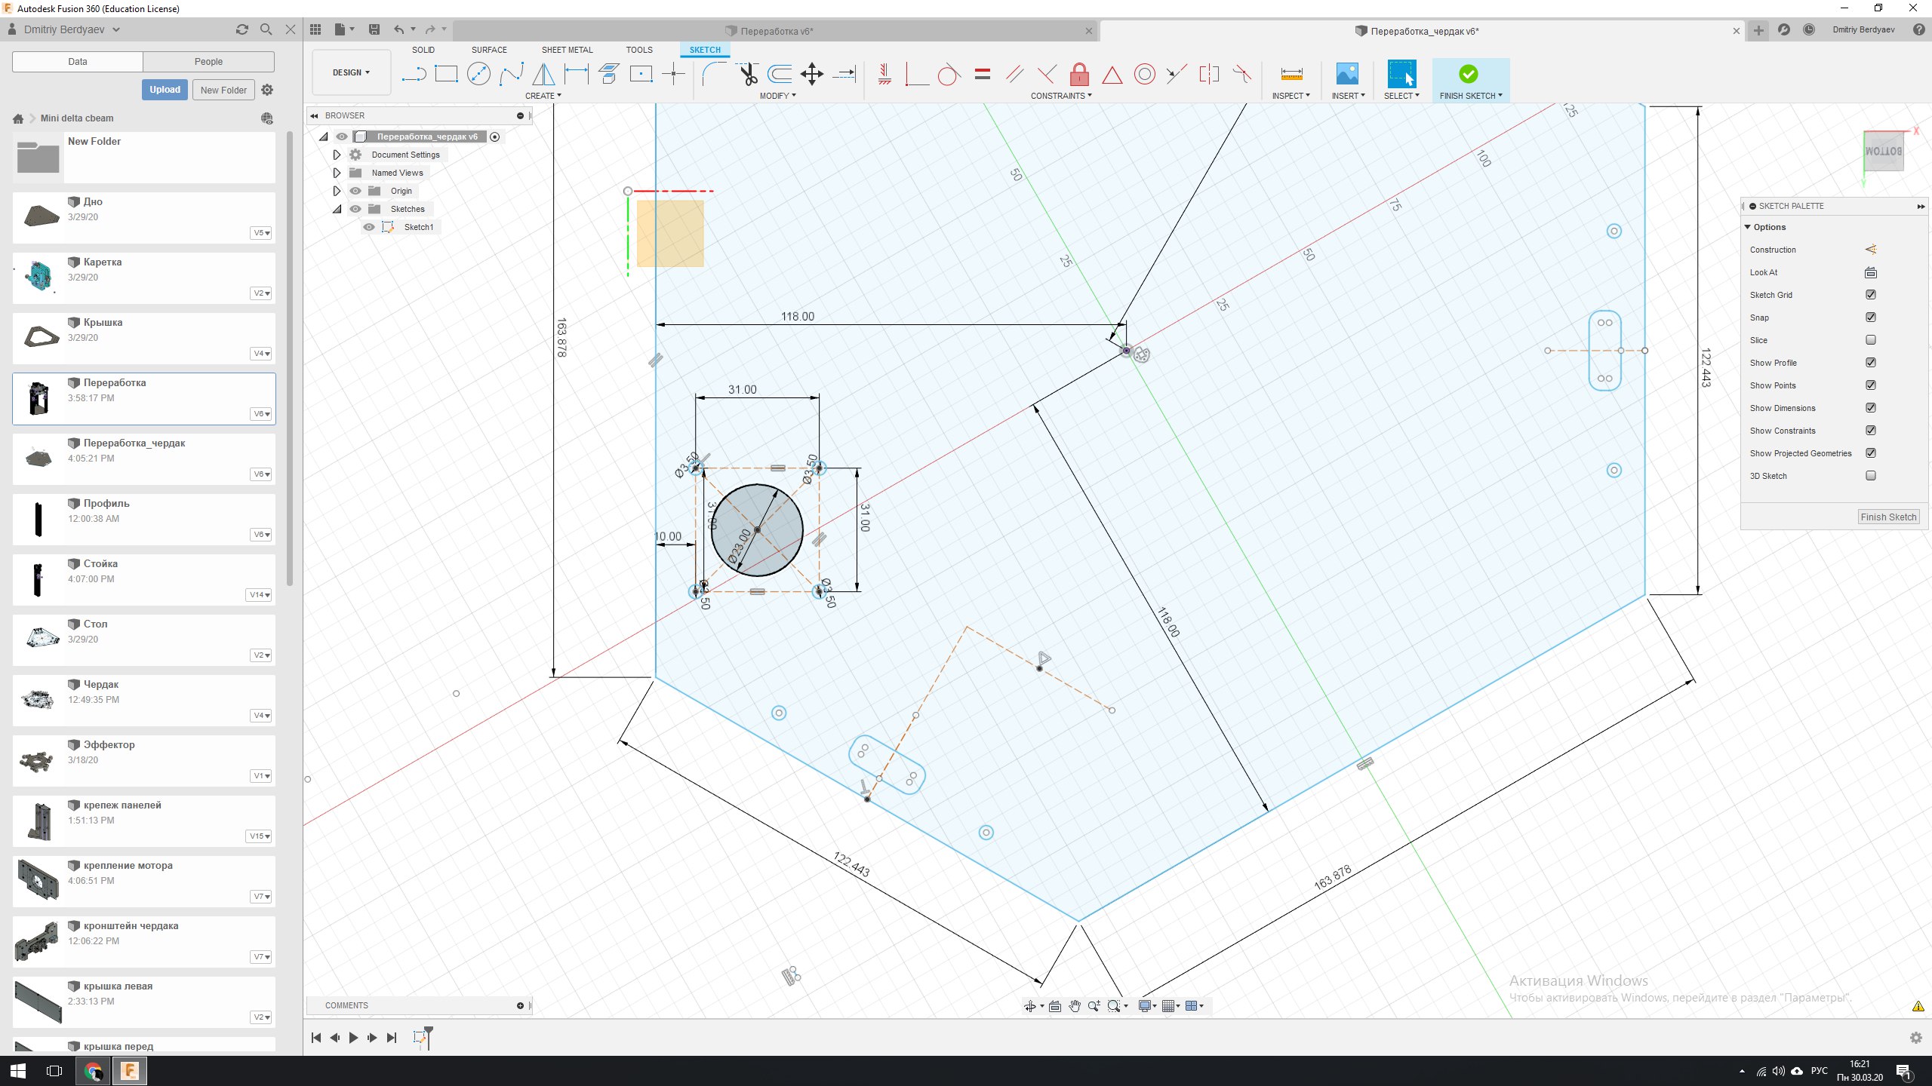Uncheck Show Dimensions option

click(x=1871, y=408)
